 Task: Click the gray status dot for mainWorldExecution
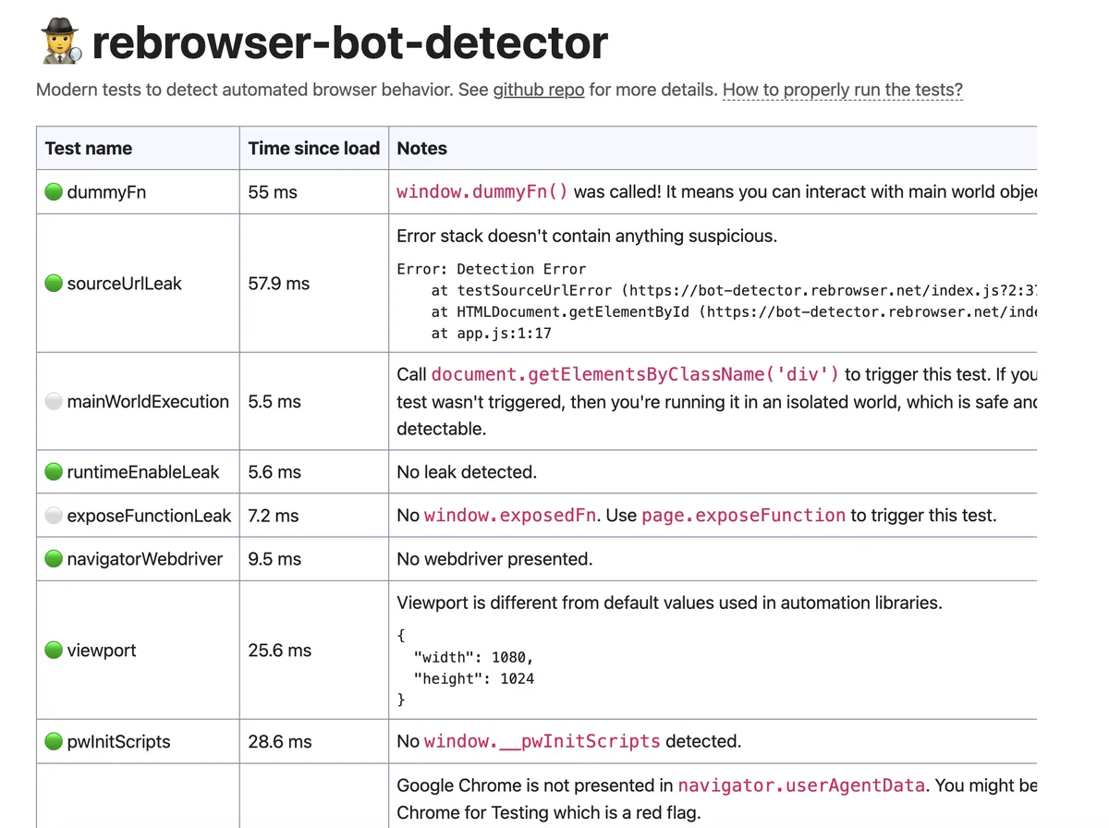pyautogui.click(x=54, y=402)
